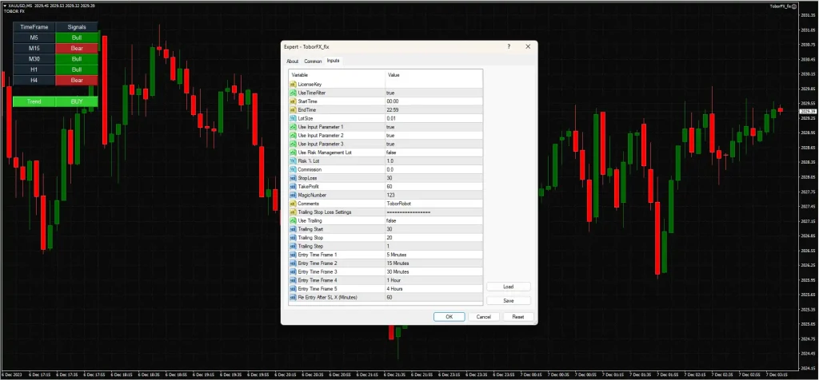Click the green Trend BUY cell
Image resolution: width=819 pixels, height=380 pixels.
tap(77, 101)
